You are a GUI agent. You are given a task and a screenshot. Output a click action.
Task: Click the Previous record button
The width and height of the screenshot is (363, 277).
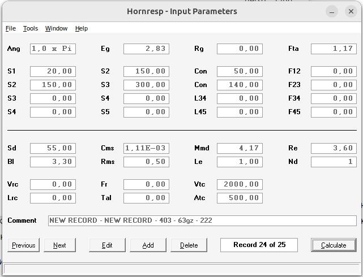coord(24,245)
